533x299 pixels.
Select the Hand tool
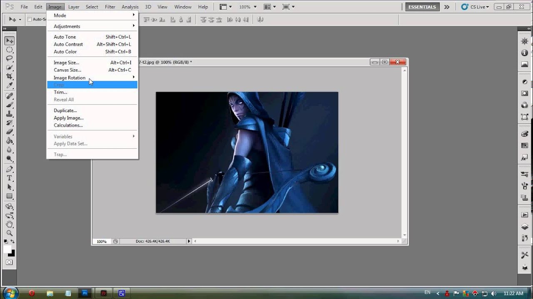click(9, 224)
